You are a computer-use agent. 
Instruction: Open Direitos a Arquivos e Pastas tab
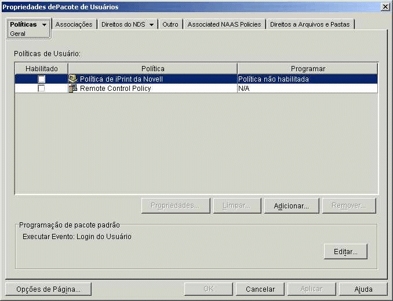pos(310,24)
